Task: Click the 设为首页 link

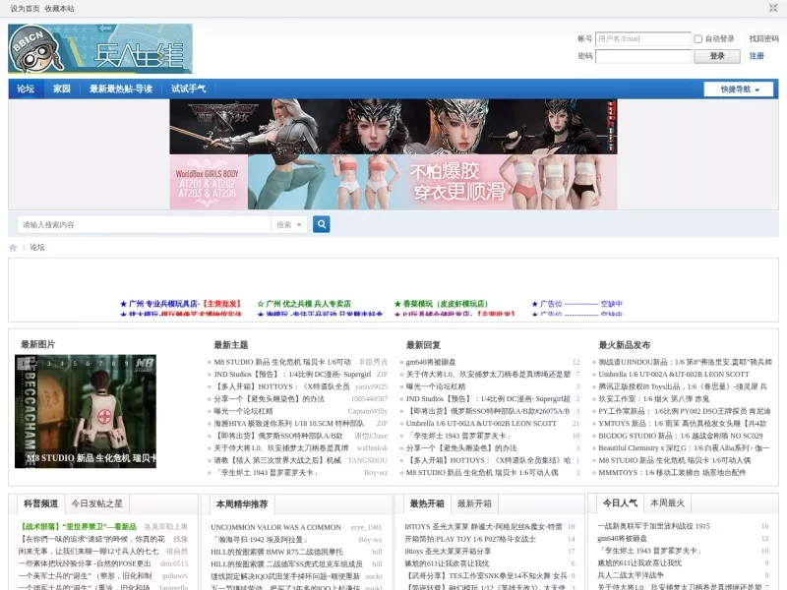Action: (25, 9)
